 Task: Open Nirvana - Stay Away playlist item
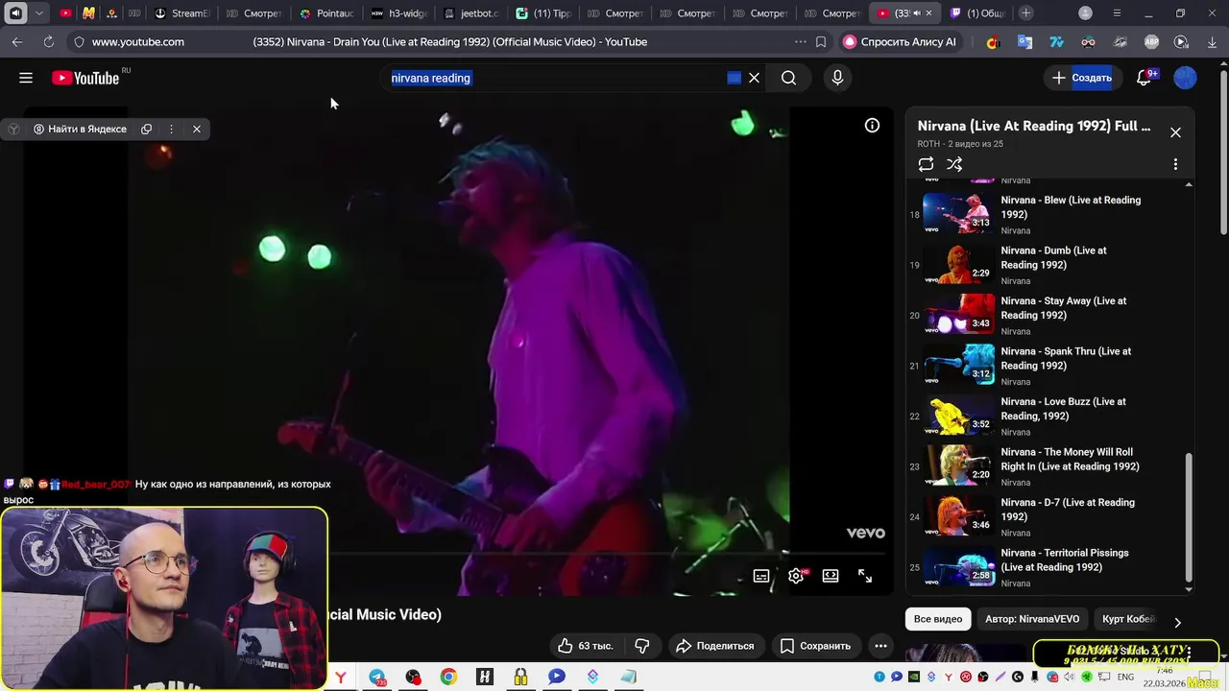[1048, 314]
